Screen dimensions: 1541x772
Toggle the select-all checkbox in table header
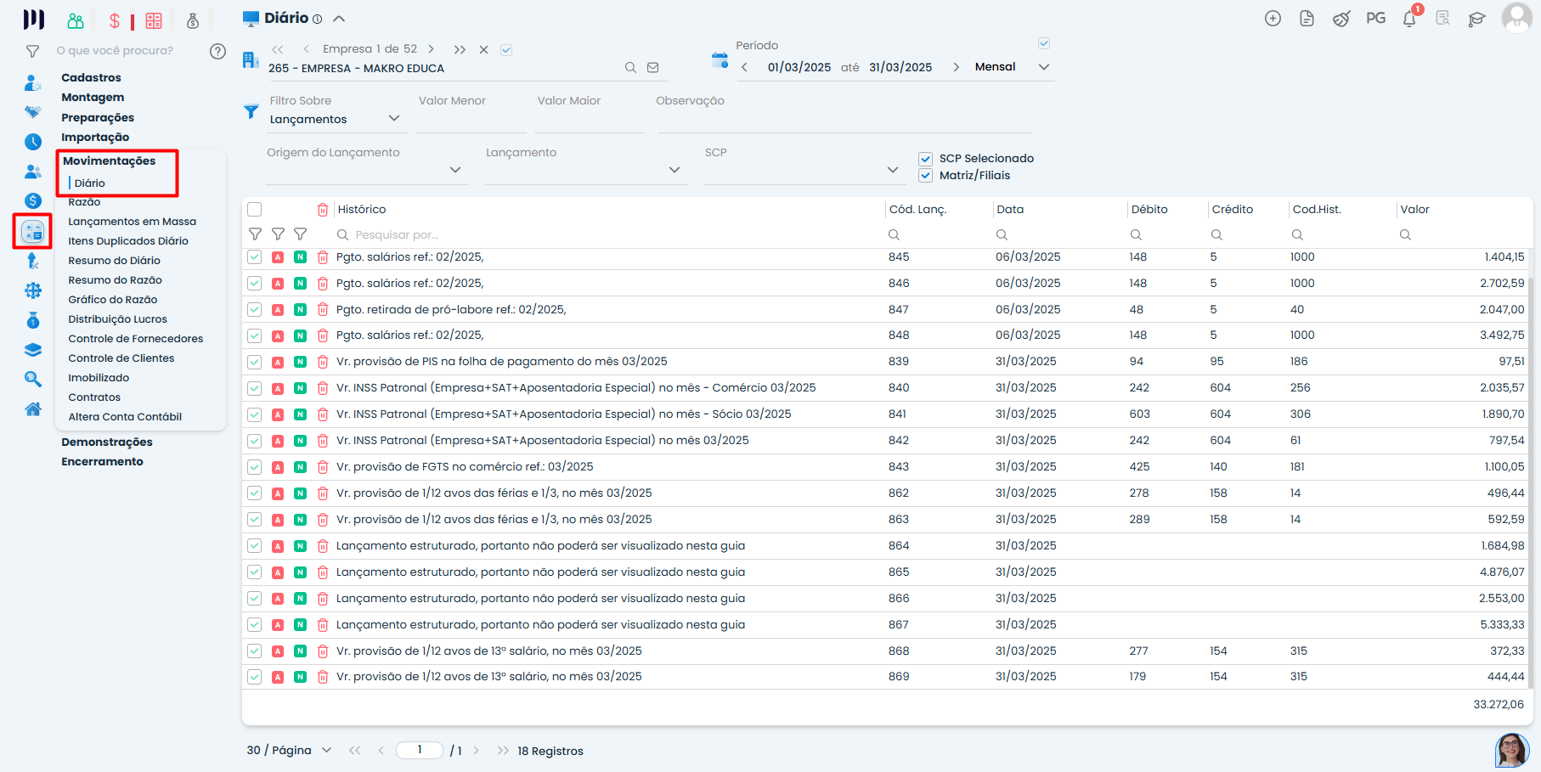tap(255, 210)
